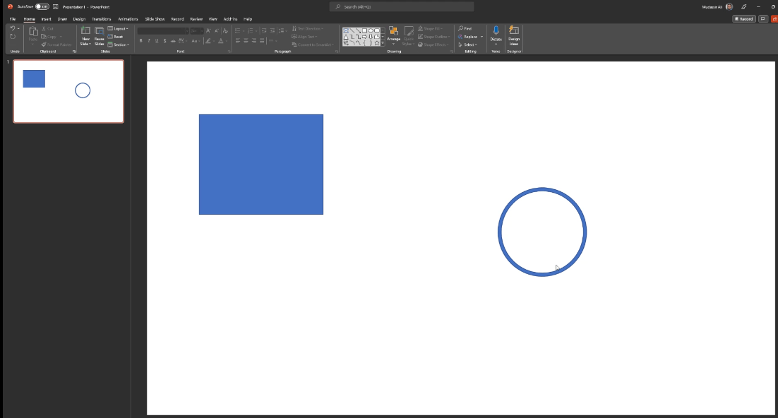Click text highlight color pen
Screen dimensions: 778x418
208,41
